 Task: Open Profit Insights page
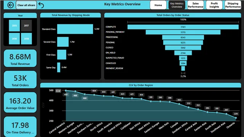[x=214, y=5]
